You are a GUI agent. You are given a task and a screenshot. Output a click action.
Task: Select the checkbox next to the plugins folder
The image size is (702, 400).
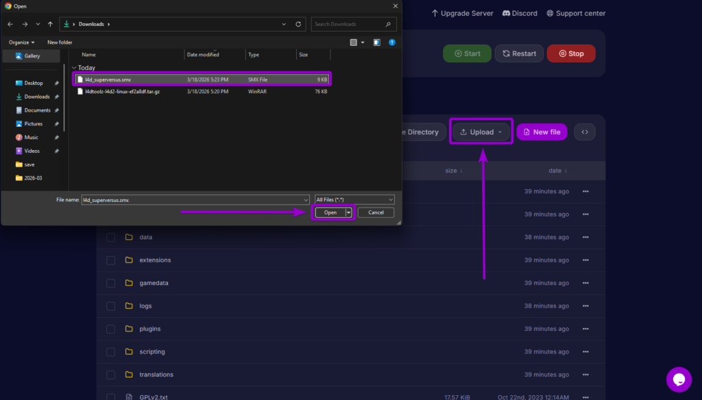110,329
